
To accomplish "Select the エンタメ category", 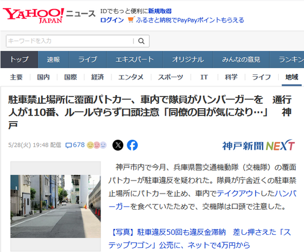I will point(131,77).
